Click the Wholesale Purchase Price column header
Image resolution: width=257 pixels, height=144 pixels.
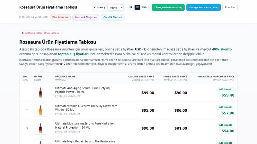point(216,78)
